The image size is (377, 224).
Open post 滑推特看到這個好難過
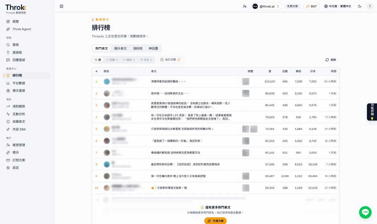168,82
